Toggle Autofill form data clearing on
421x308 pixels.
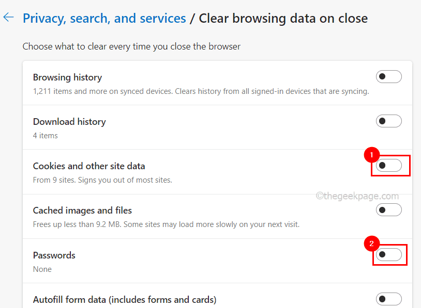click(x=388, y=299)
